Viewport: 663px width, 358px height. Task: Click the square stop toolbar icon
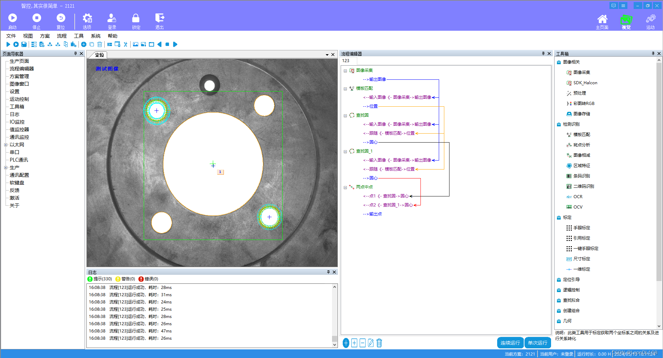167,44
